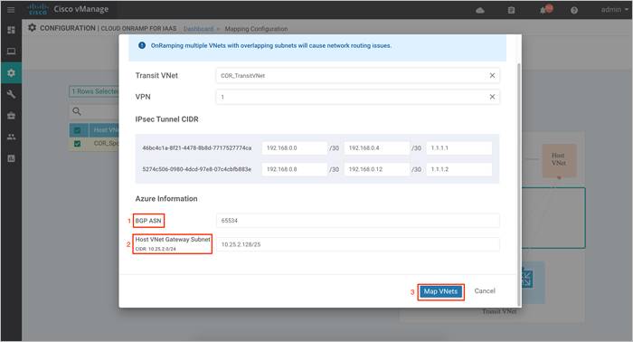Open the Transit VNet combo box
633x342 pixels.
click(x=358, y=75)
